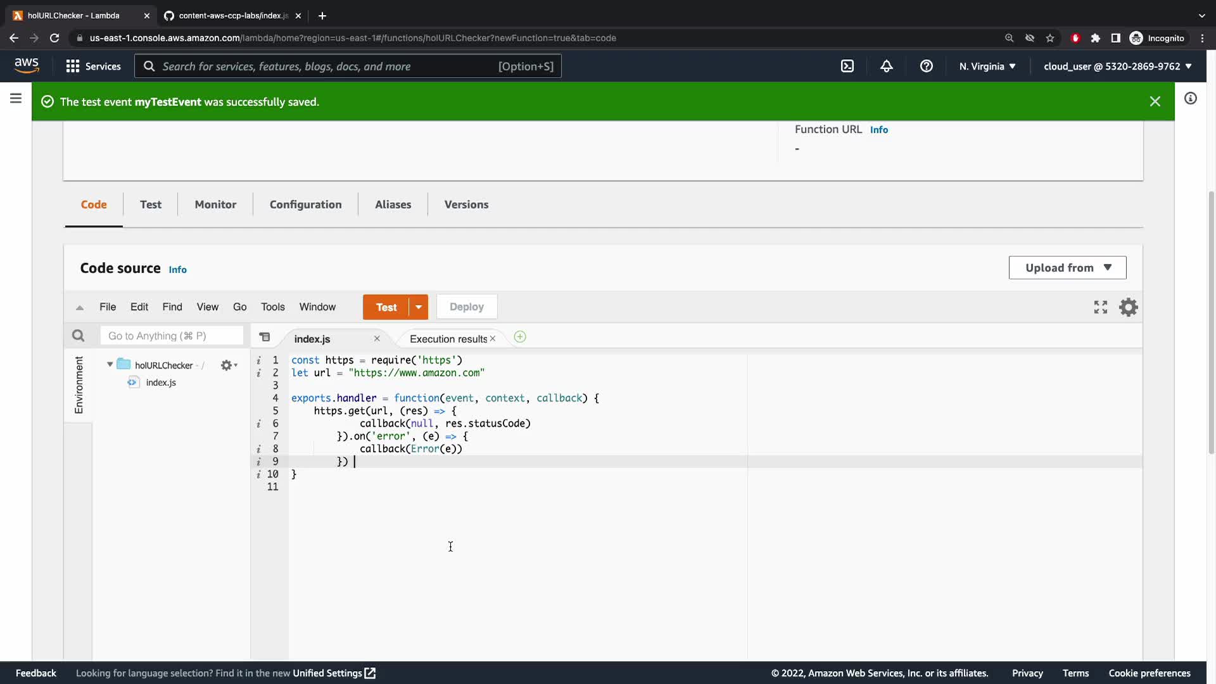Open the AWS CloudShell icon
The width and height of the screenshot is (1216, 684).
847,66
